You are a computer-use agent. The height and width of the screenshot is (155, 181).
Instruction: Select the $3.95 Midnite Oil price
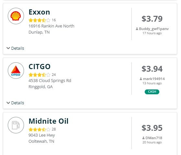(152, 128)
